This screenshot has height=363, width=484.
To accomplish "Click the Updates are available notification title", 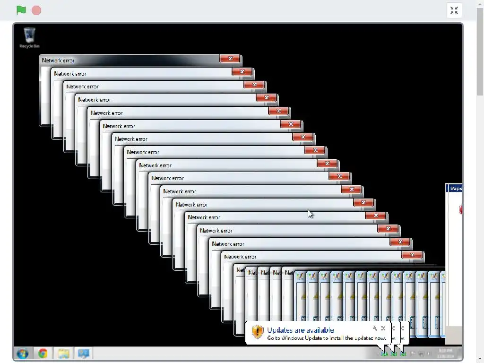I will coord(300,330).
